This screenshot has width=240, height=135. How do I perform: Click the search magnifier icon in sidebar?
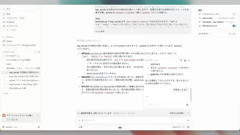pyautogui.click(x=4, y=9)
